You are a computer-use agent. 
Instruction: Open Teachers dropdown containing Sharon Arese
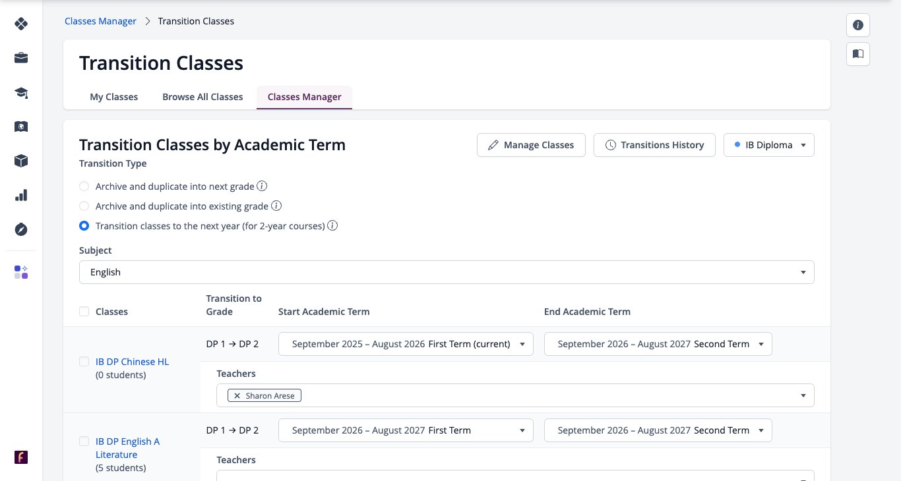(515, 395)
